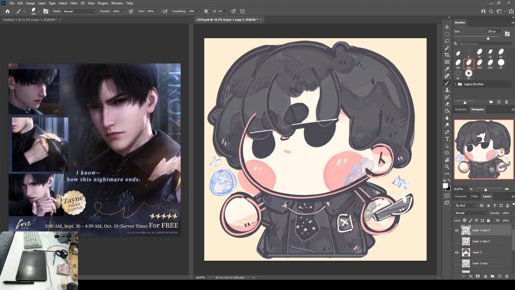Image resolution: width=515 pixels, height=290 pixels.
Task: Open the Flow dropdown arrow
Action: [x=157, y=11]
